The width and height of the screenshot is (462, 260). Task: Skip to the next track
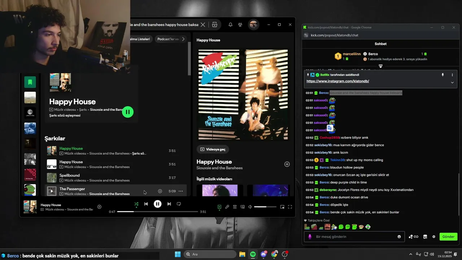[x=169, y=204]
